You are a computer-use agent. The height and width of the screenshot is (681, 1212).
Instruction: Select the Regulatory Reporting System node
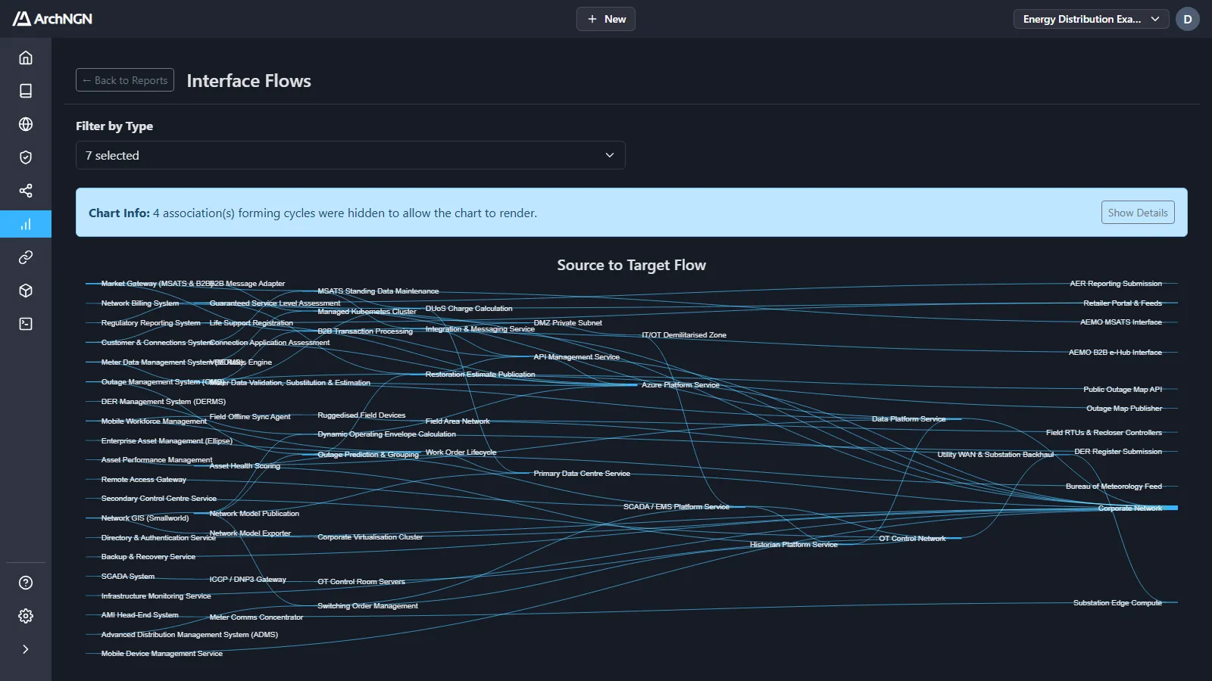point(151,323)
